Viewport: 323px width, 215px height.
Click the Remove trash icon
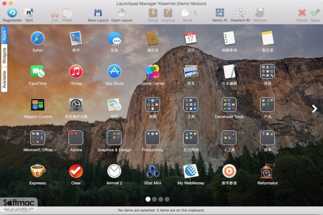[260, 13]
